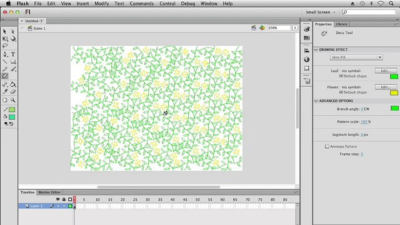
Task: Open the Modify menu
Action: click(101, 4)
